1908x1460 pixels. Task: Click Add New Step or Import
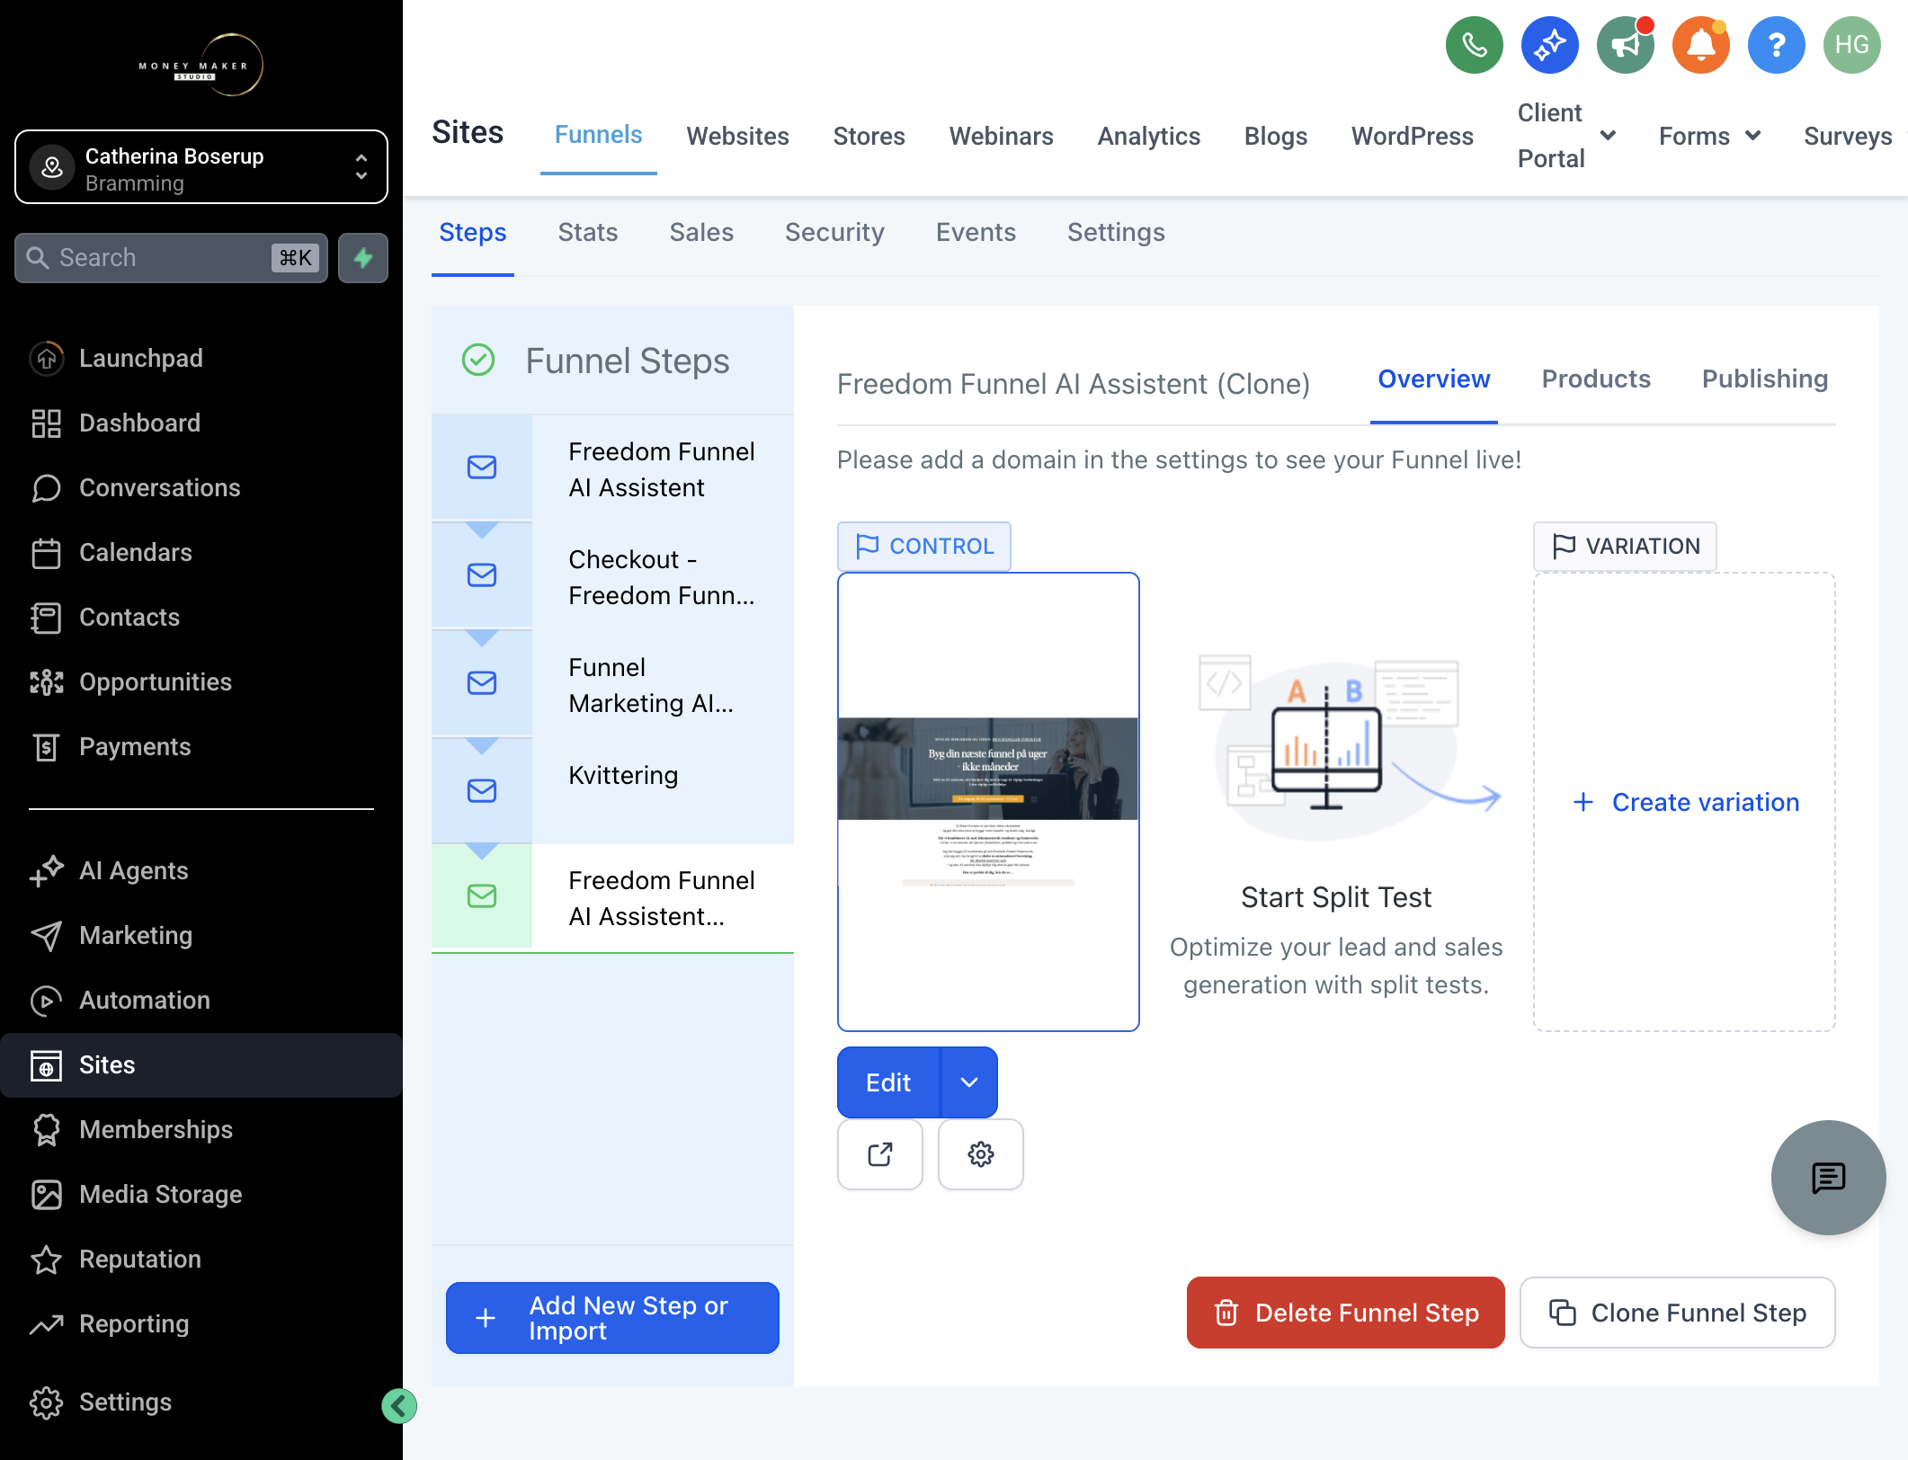pyautogui.click(x=612, y=1318)
